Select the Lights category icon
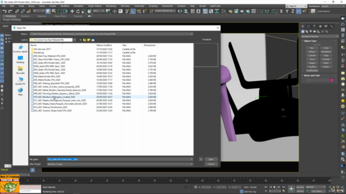Screen dimensions: 346x194 tap(311, 31)
